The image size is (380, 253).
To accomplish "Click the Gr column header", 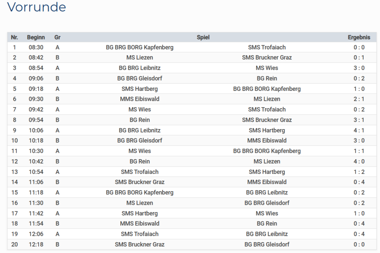I will click(x=58, y=37).
